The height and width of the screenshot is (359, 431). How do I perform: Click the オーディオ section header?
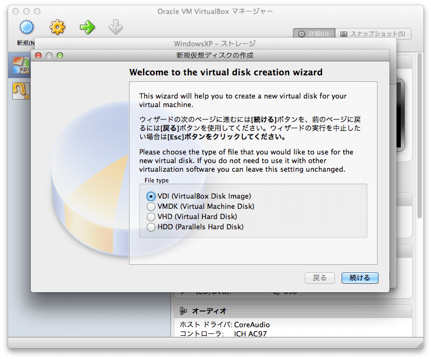[293, 311]
